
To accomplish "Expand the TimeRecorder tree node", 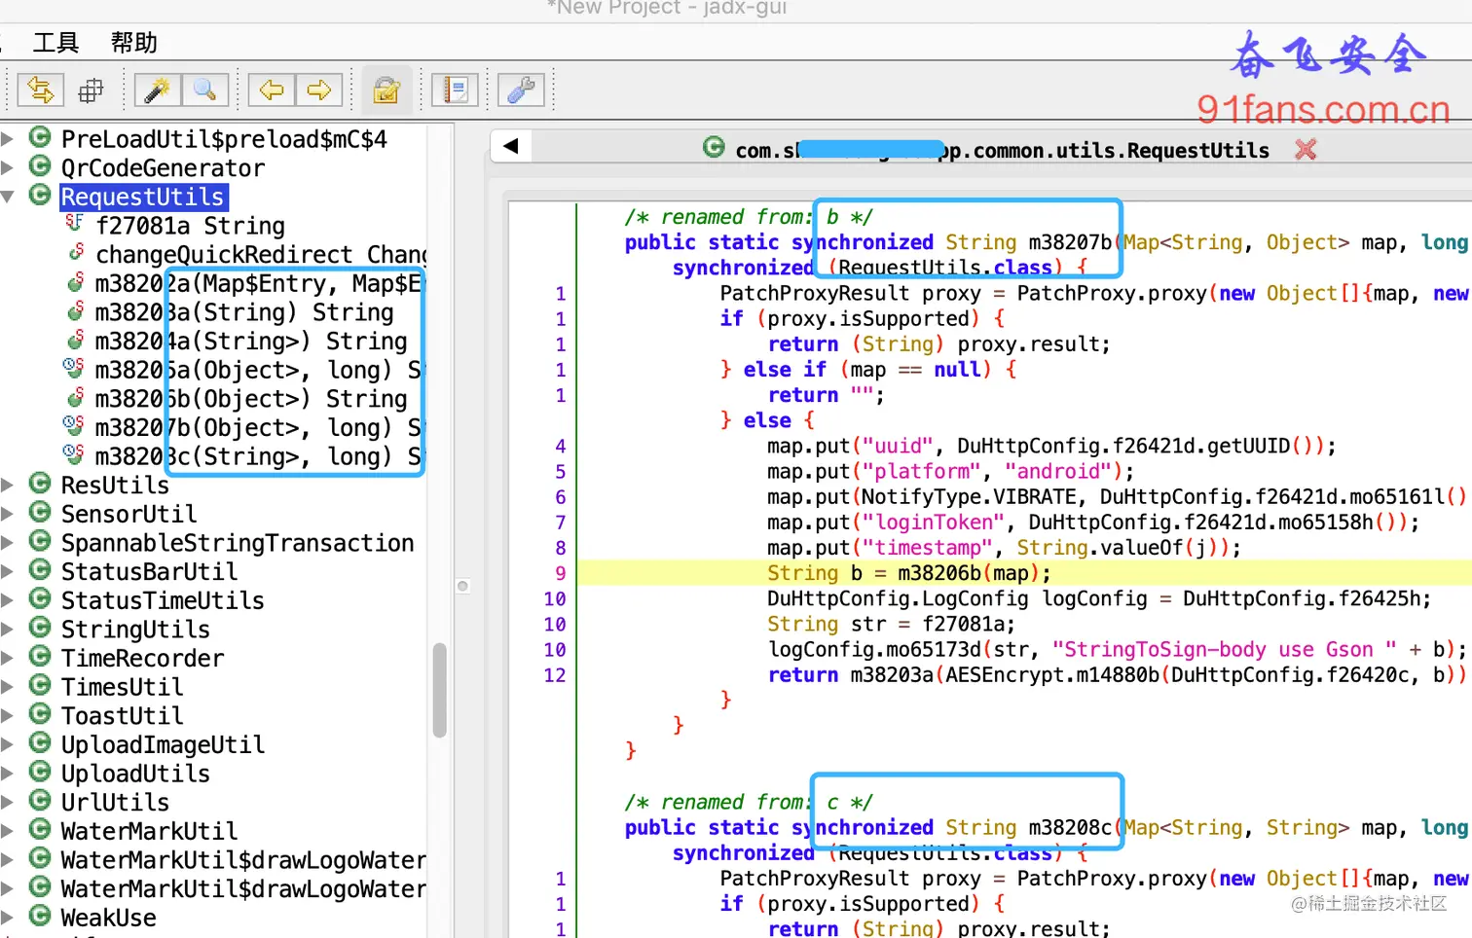I will 8,658.
